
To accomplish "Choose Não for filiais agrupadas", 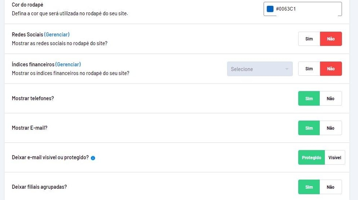I will pos(331,187).
